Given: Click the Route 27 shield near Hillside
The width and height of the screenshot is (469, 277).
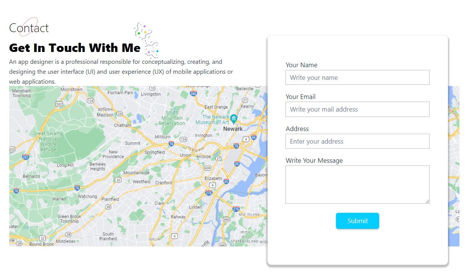Looking at the screenshot, I should 218,158.
